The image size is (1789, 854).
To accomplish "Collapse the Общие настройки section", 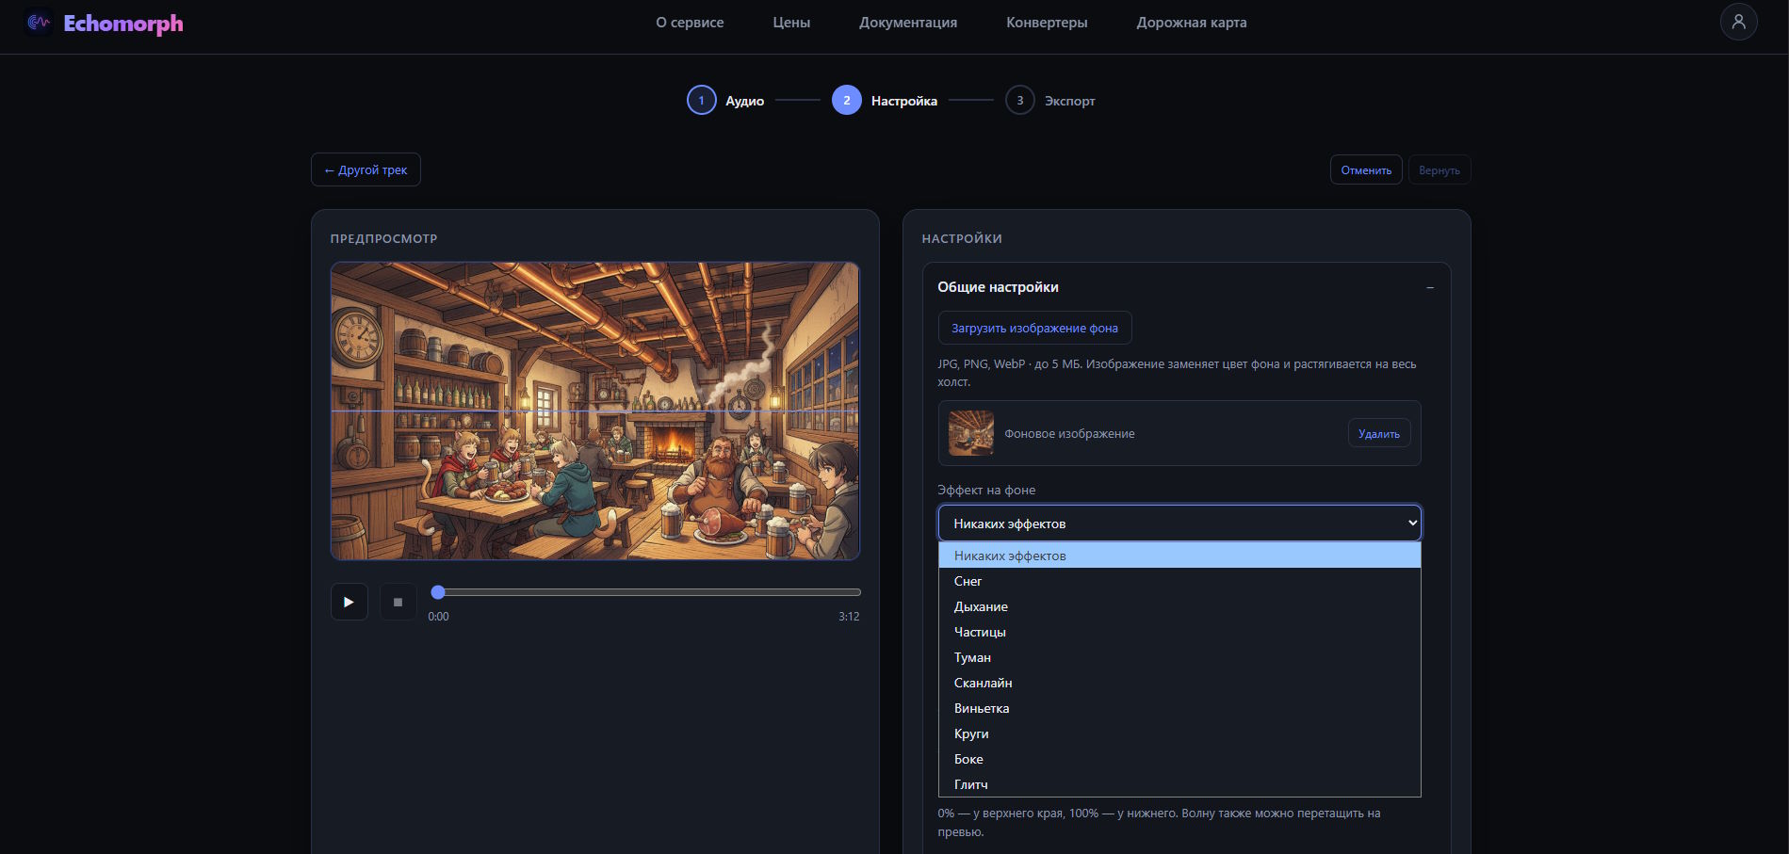I will coord(1430,287).
